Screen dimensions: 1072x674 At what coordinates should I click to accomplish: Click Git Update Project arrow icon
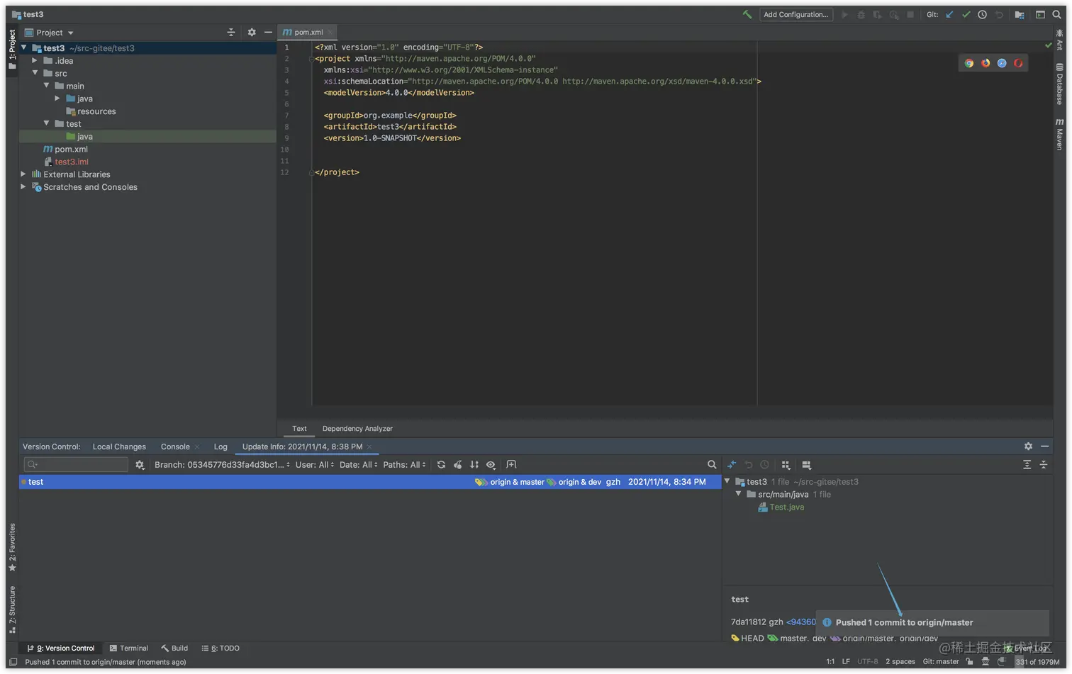949,14
